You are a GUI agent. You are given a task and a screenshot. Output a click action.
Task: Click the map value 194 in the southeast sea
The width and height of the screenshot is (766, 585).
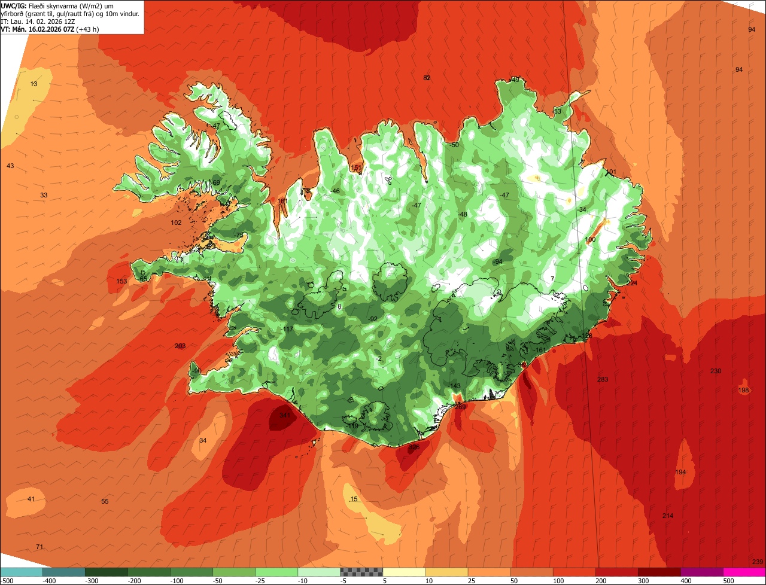point(681,473)
